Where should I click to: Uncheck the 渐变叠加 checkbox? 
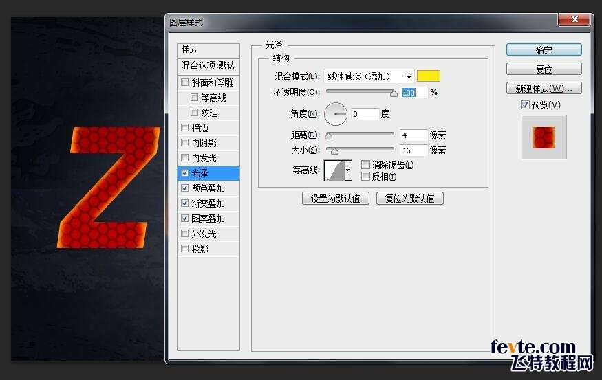click(184, 203)
